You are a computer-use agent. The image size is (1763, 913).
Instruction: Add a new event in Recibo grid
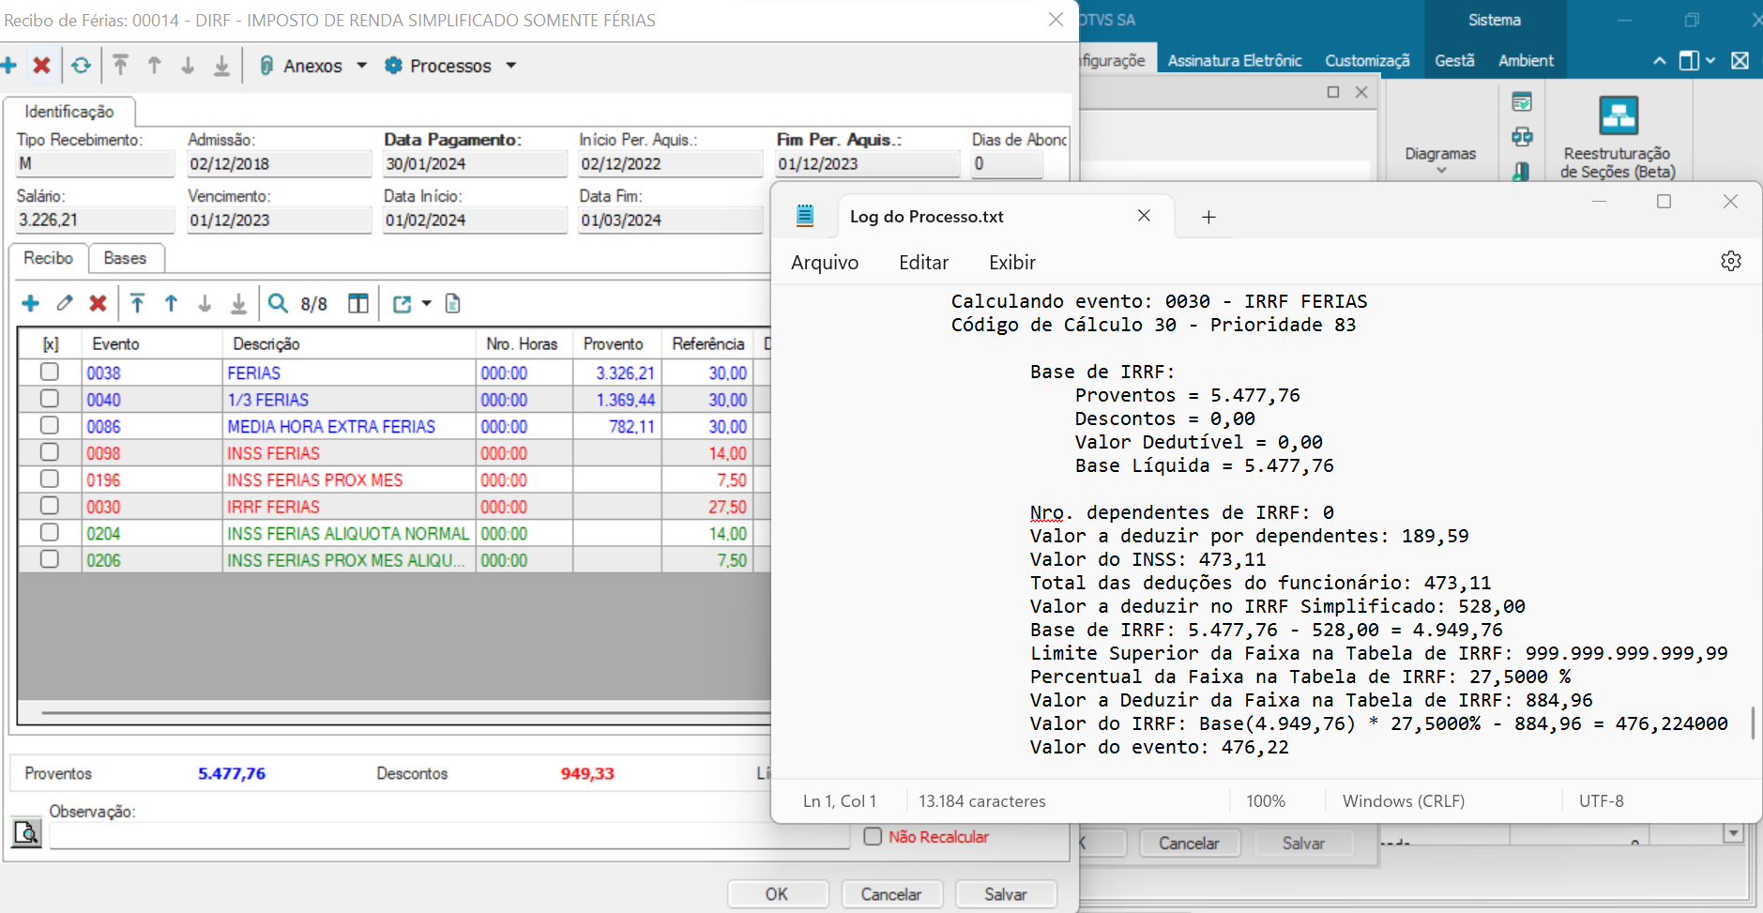pyautogui.click(x=30, y=303)
